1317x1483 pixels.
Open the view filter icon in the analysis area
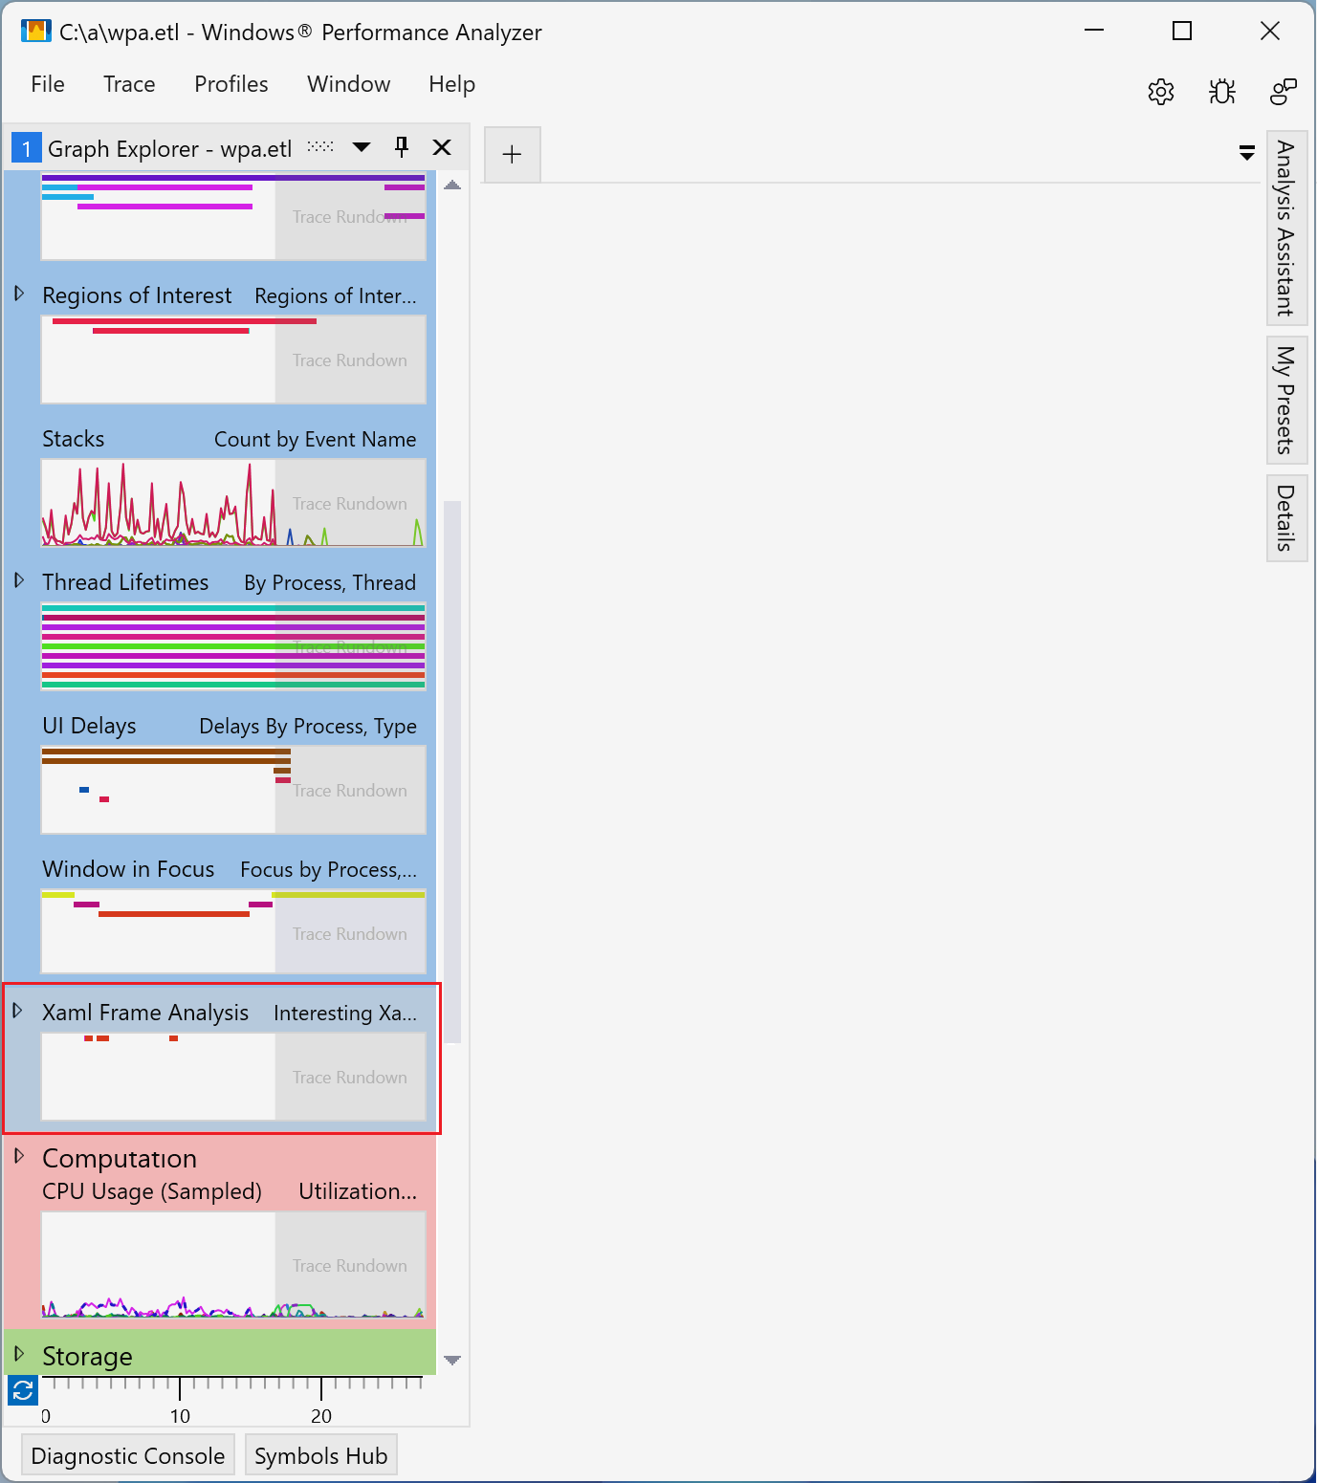(1246, 152)
